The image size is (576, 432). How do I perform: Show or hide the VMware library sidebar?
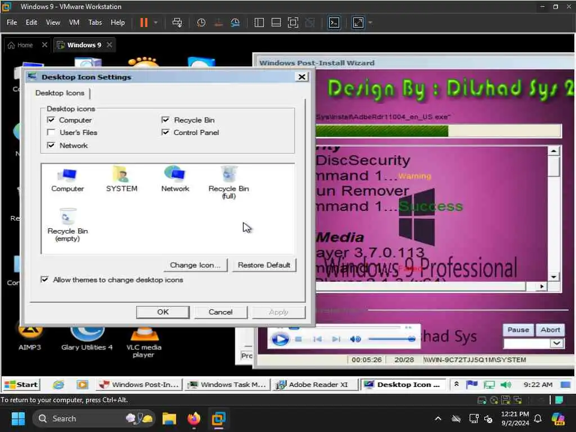[x=259, y=22]
